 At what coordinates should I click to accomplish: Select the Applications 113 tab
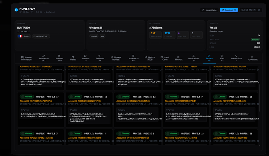[194, 58]
